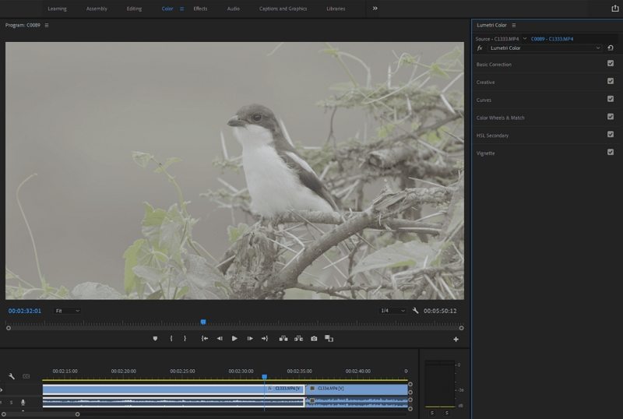Open the Source C1333.MP4 dropdown arrow
Viewport: 623px width, 419px height.
pos(524,39)
